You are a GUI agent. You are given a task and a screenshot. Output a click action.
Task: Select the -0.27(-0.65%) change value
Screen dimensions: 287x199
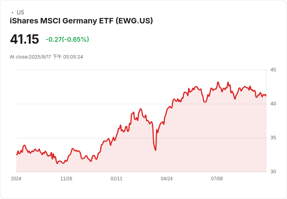pyautogui.click(x=67, y=39)
